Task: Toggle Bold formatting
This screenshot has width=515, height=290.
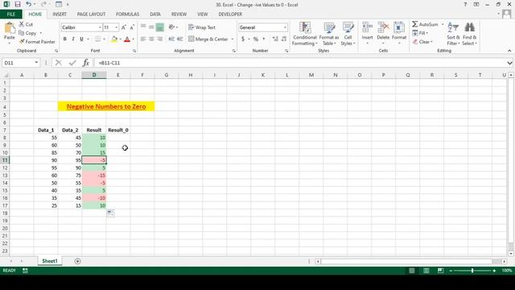Action: (x=64, y=39)
